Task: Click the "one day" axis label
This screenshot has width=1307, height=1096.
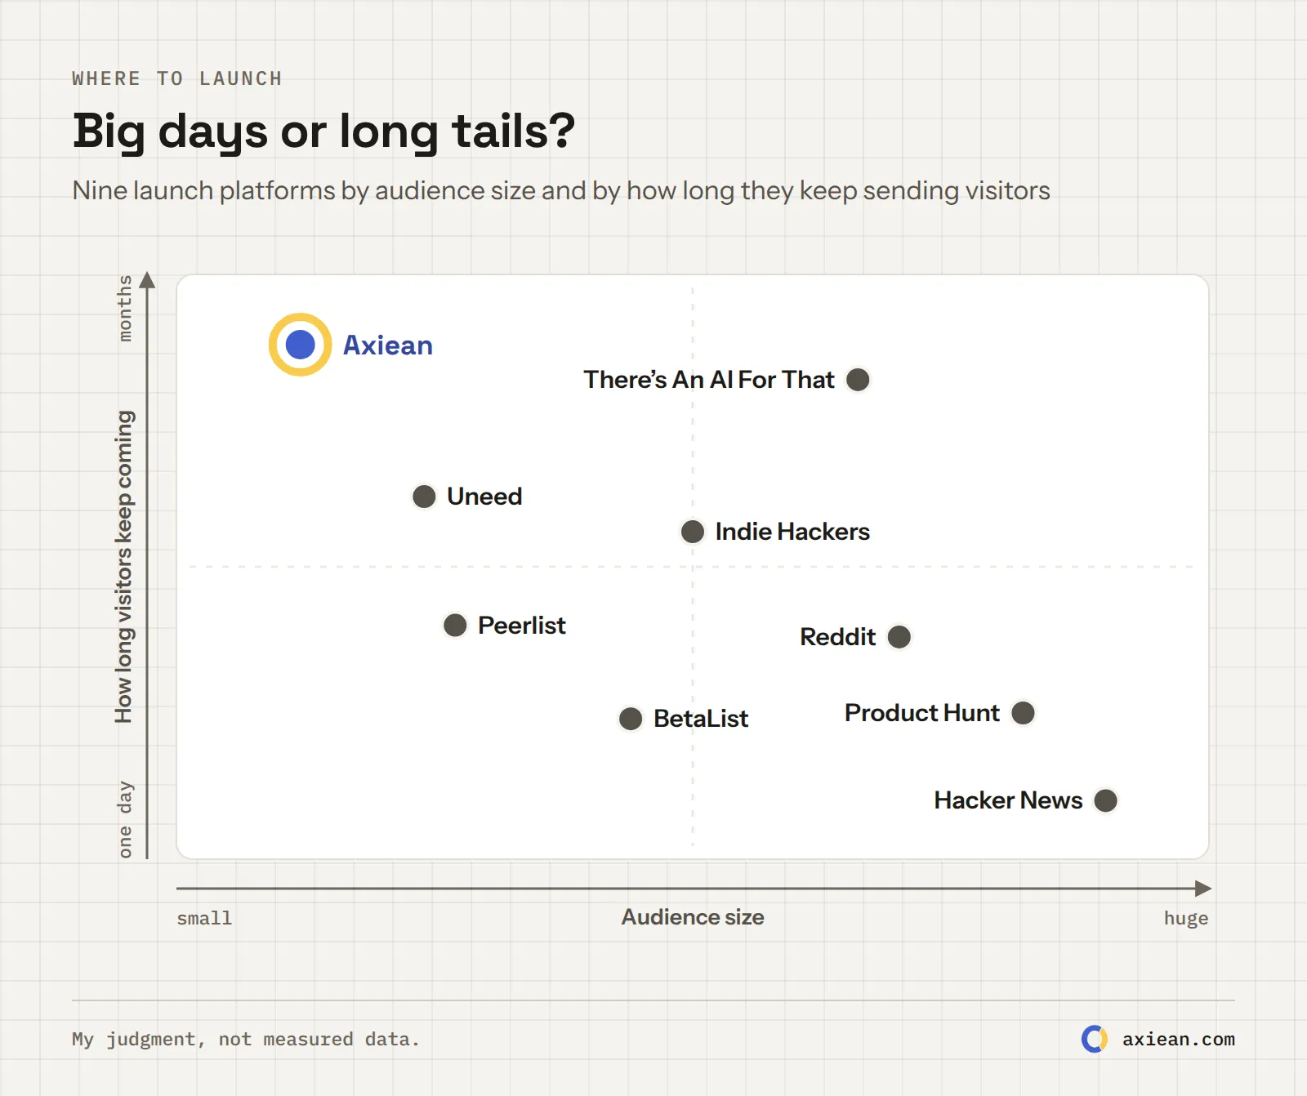Action: coord(124,819)
